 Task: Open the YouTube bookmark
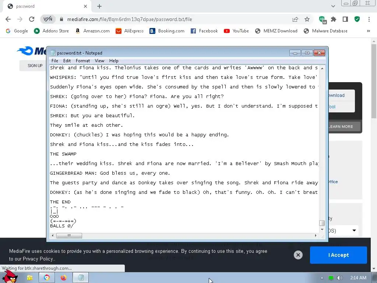pos(236,31)
